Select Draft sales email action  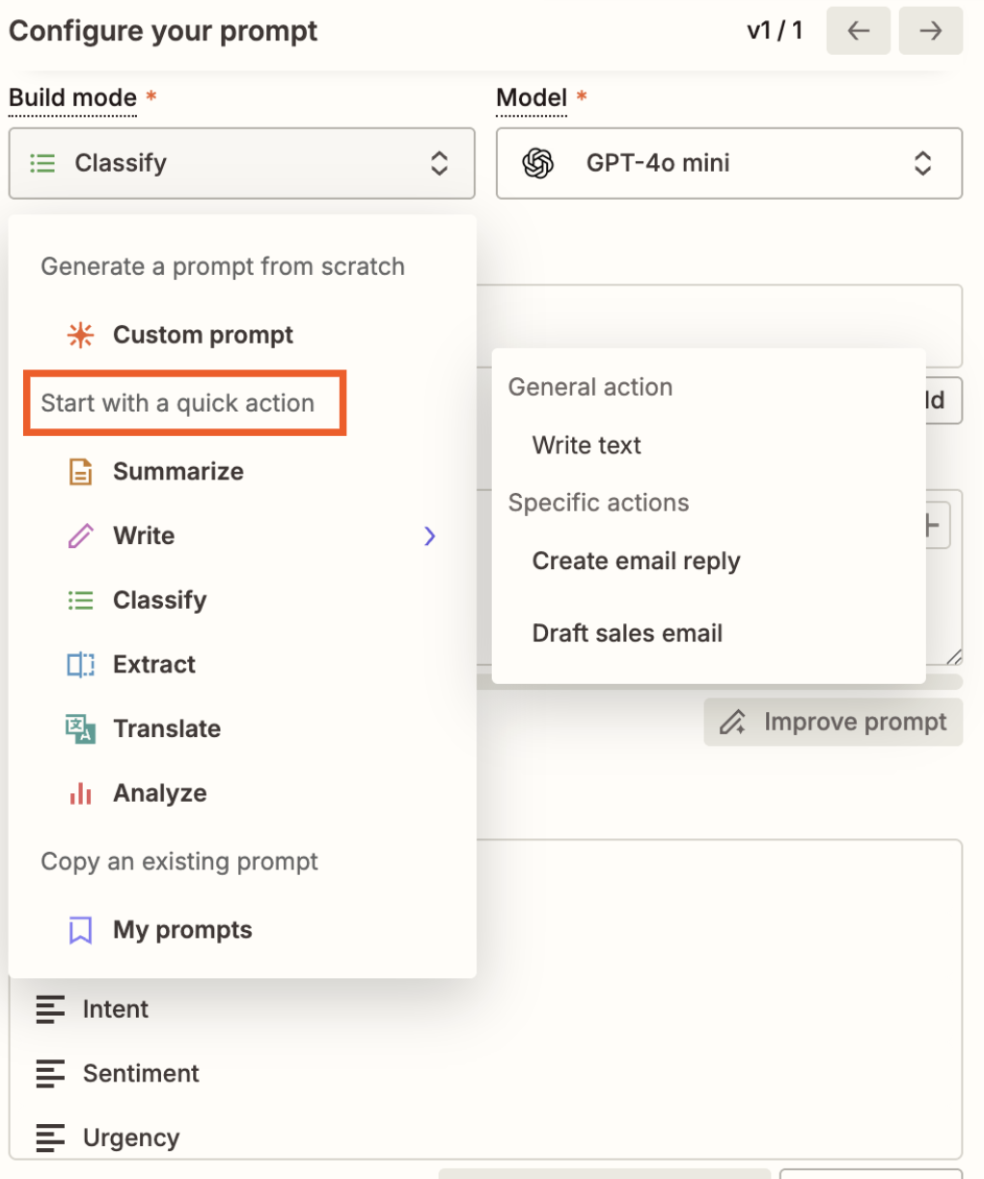[x=627, y=633]
